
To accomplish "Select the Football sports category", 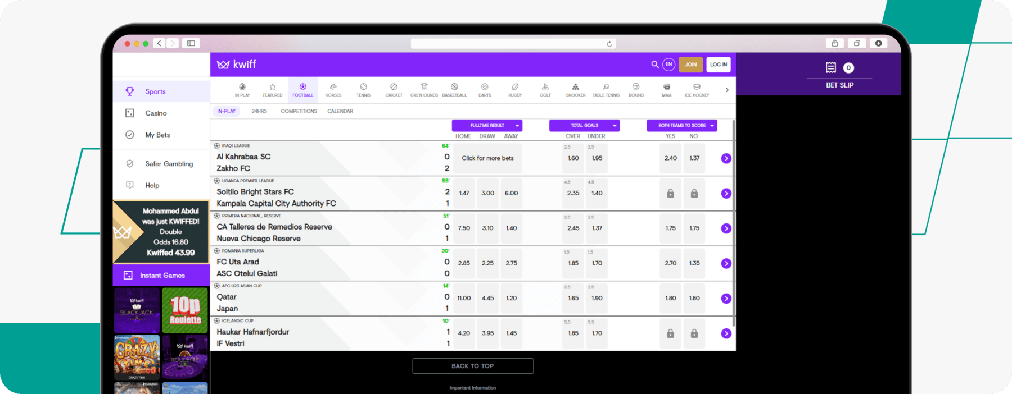I will [x=303, y=90].
